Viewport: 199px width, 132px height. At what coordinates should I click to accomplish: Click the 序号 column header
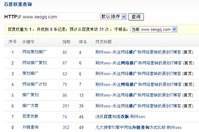pyautogui.click(x=12, y=42)
